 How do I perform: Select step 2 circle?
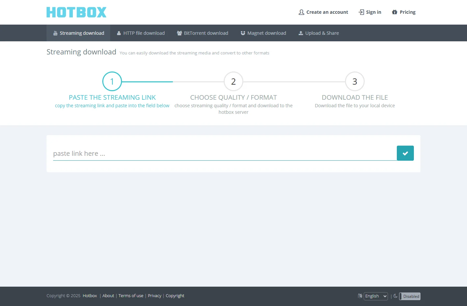(233, 81)
